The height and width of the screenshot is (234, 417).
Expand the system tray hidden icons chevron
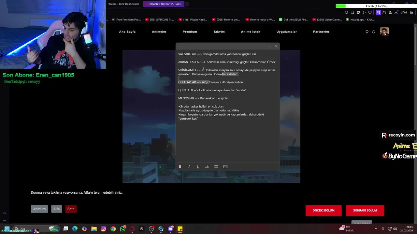(376, 229)
